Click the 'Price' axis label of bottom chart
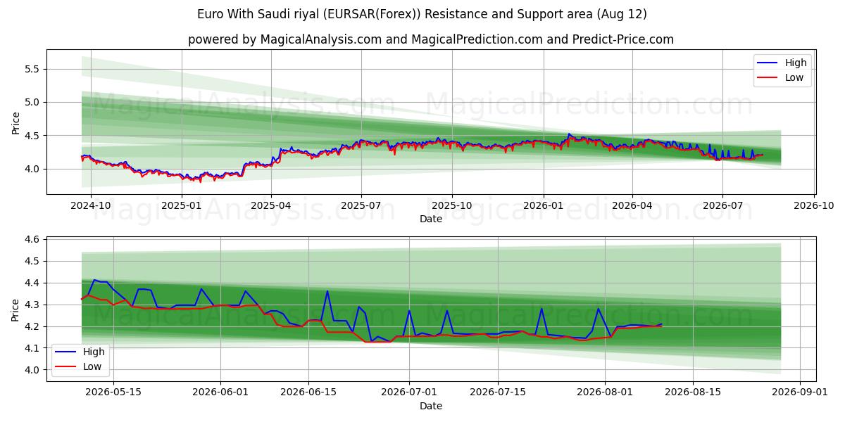The width and height of the screenshot is (845, 422). [x=15, y=309]
